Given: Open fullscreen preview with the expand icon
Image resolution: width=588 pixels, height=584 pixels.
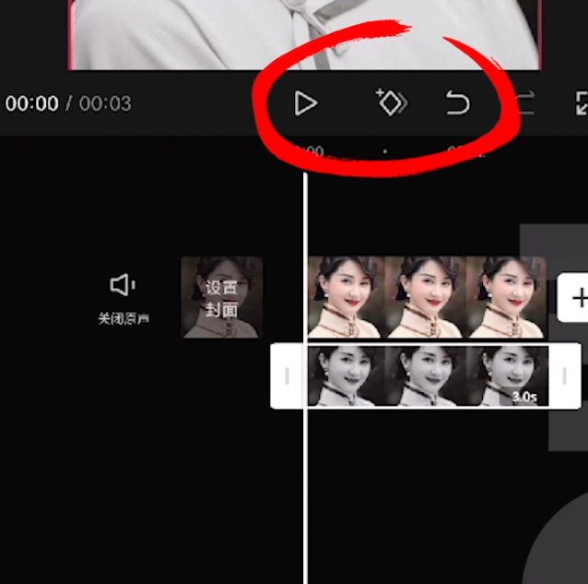Looking at the screenshot, I should 582,102.
